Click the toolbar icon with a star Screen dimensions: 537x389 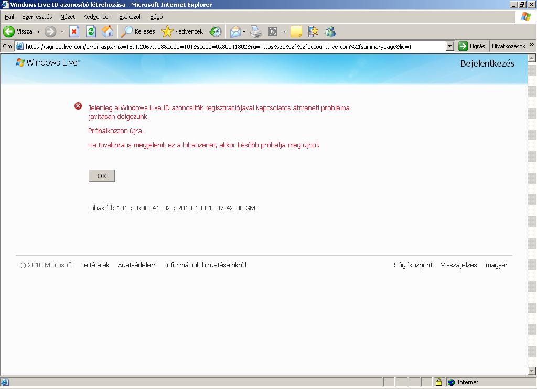pyautogui.click(x=313, y=31)
